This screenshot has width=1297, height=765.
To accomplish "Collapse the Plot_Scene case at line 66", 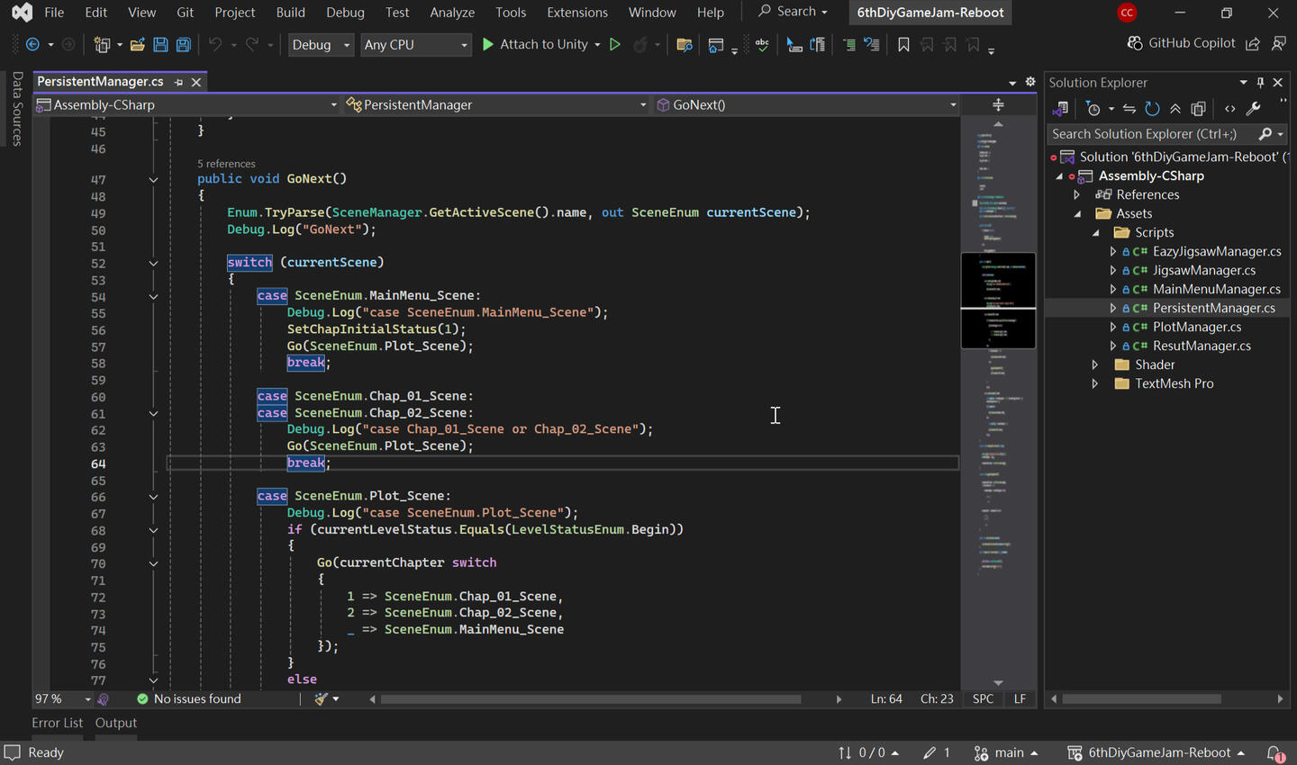I will coord(153,497).
